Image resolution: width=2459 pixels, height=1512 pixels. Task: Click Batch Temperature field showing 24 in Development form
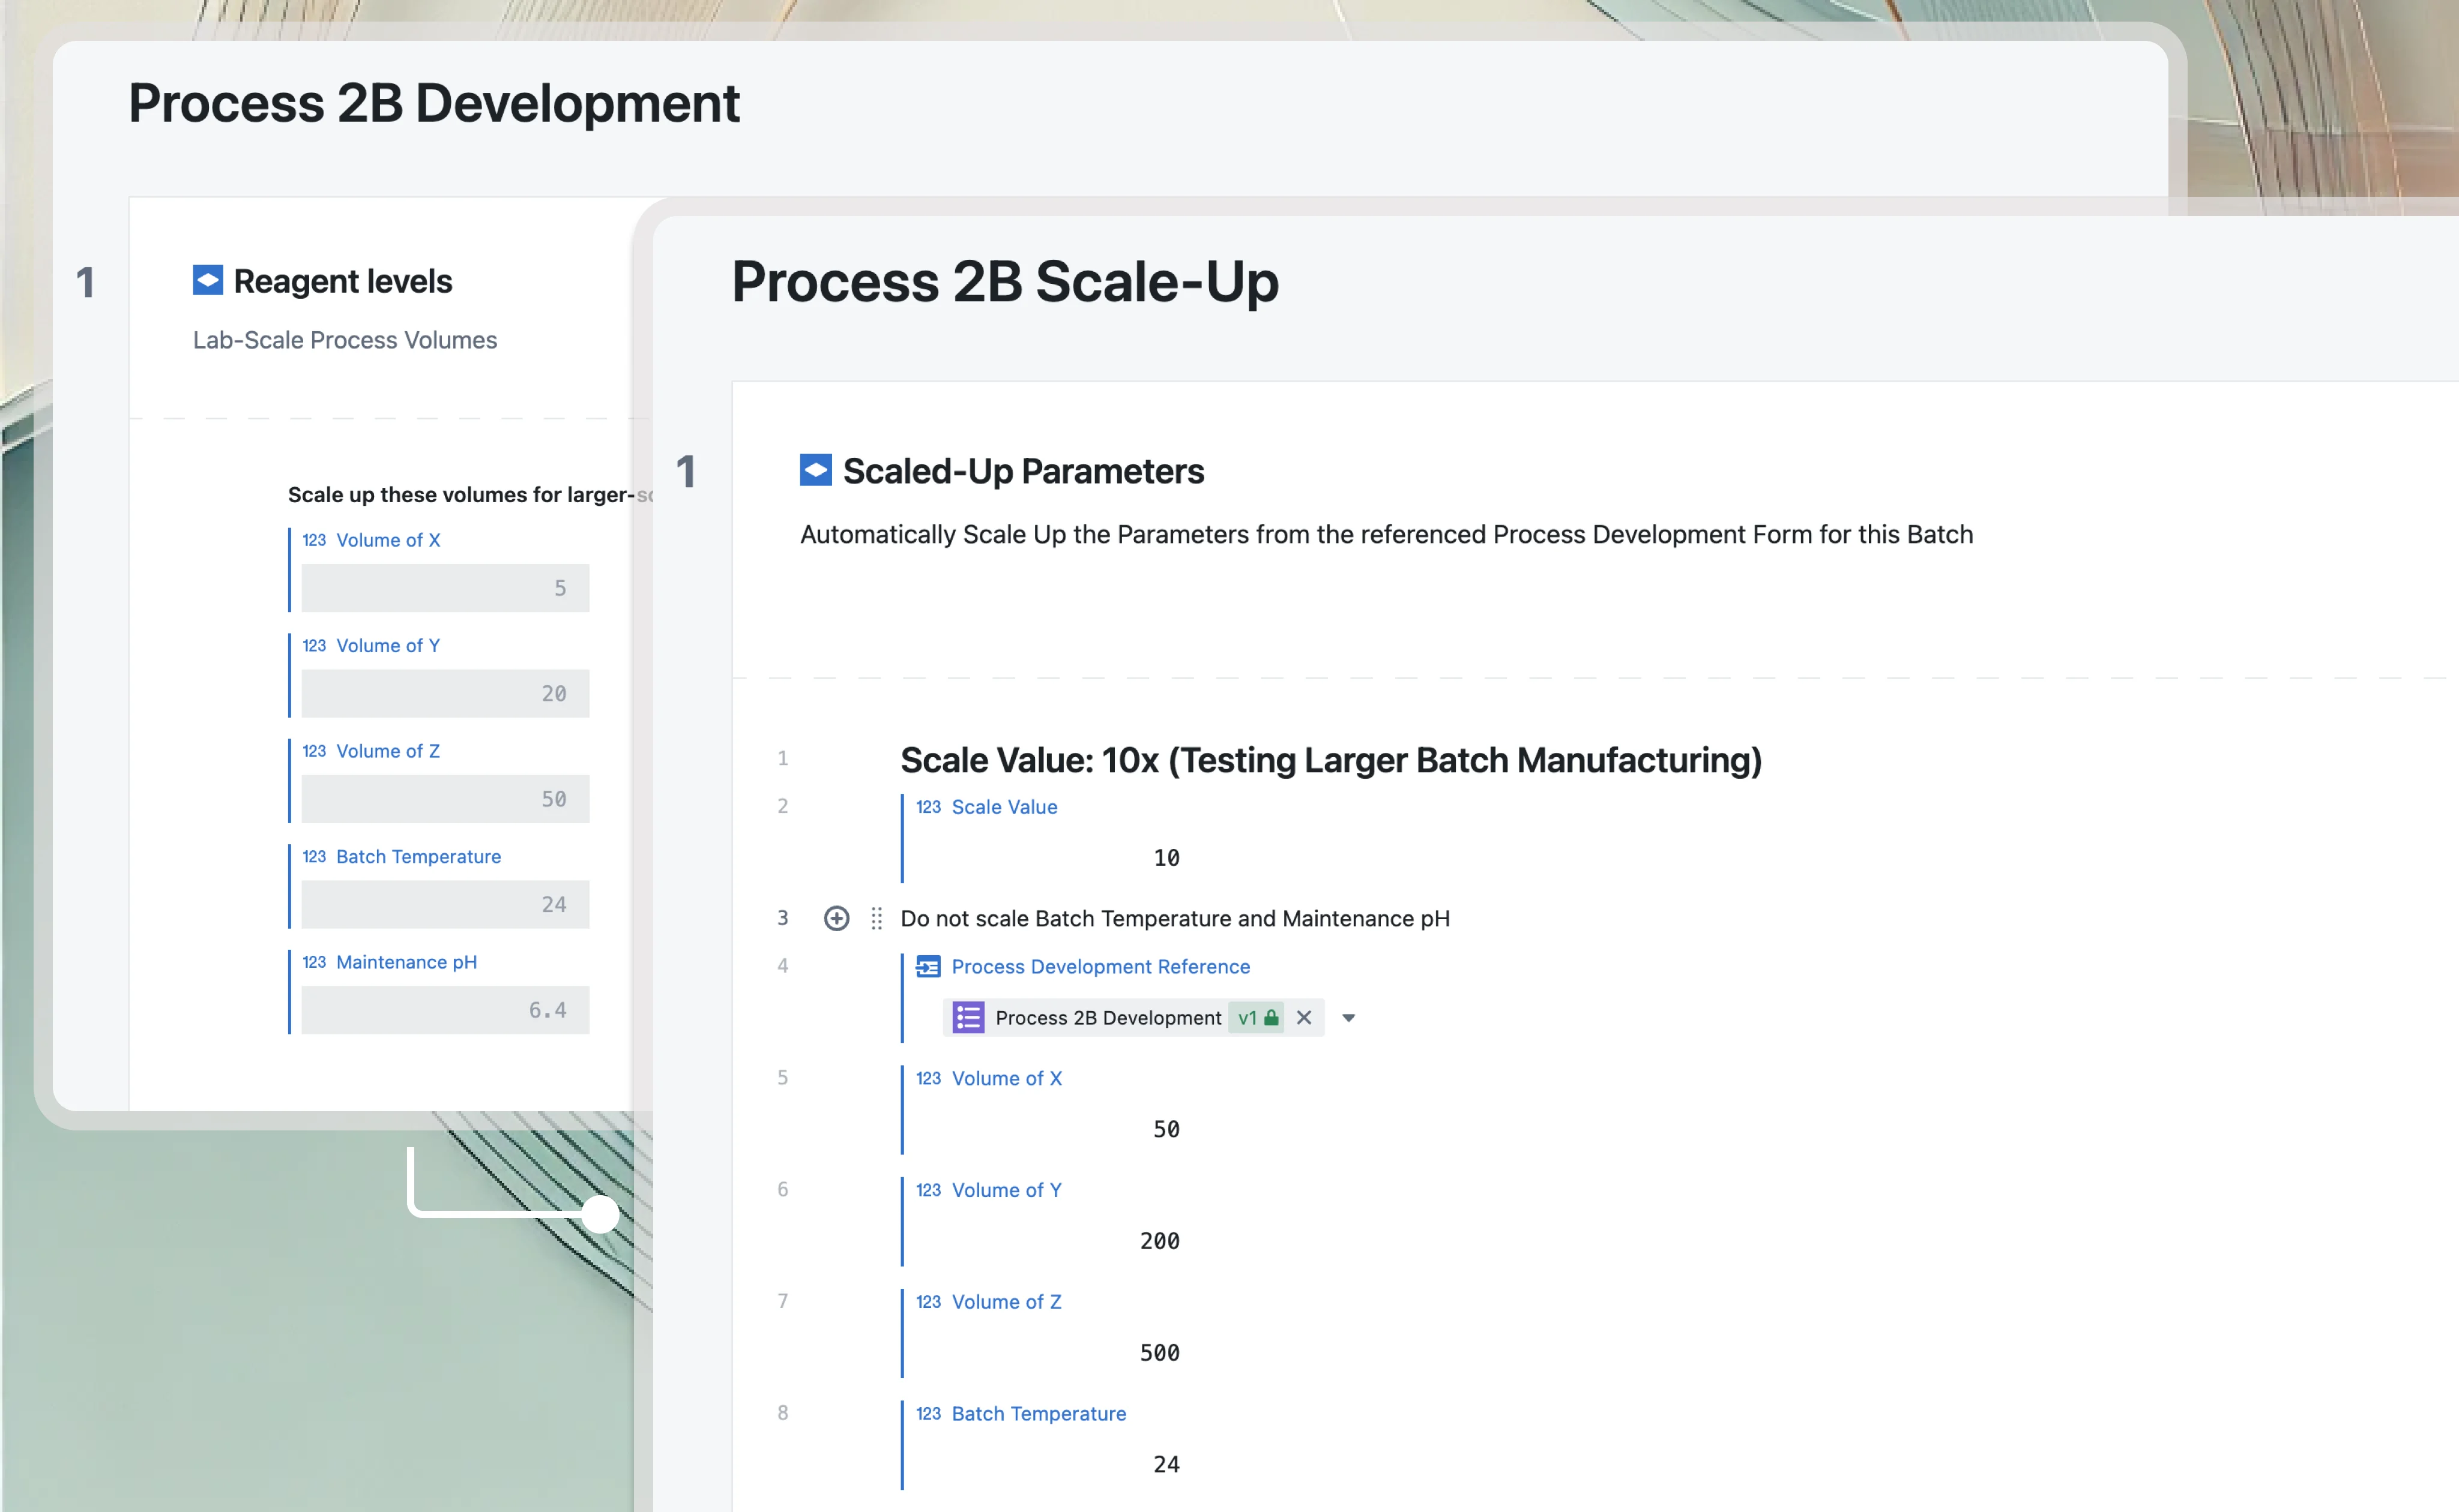pyautogui.click(x=445, y=904)
